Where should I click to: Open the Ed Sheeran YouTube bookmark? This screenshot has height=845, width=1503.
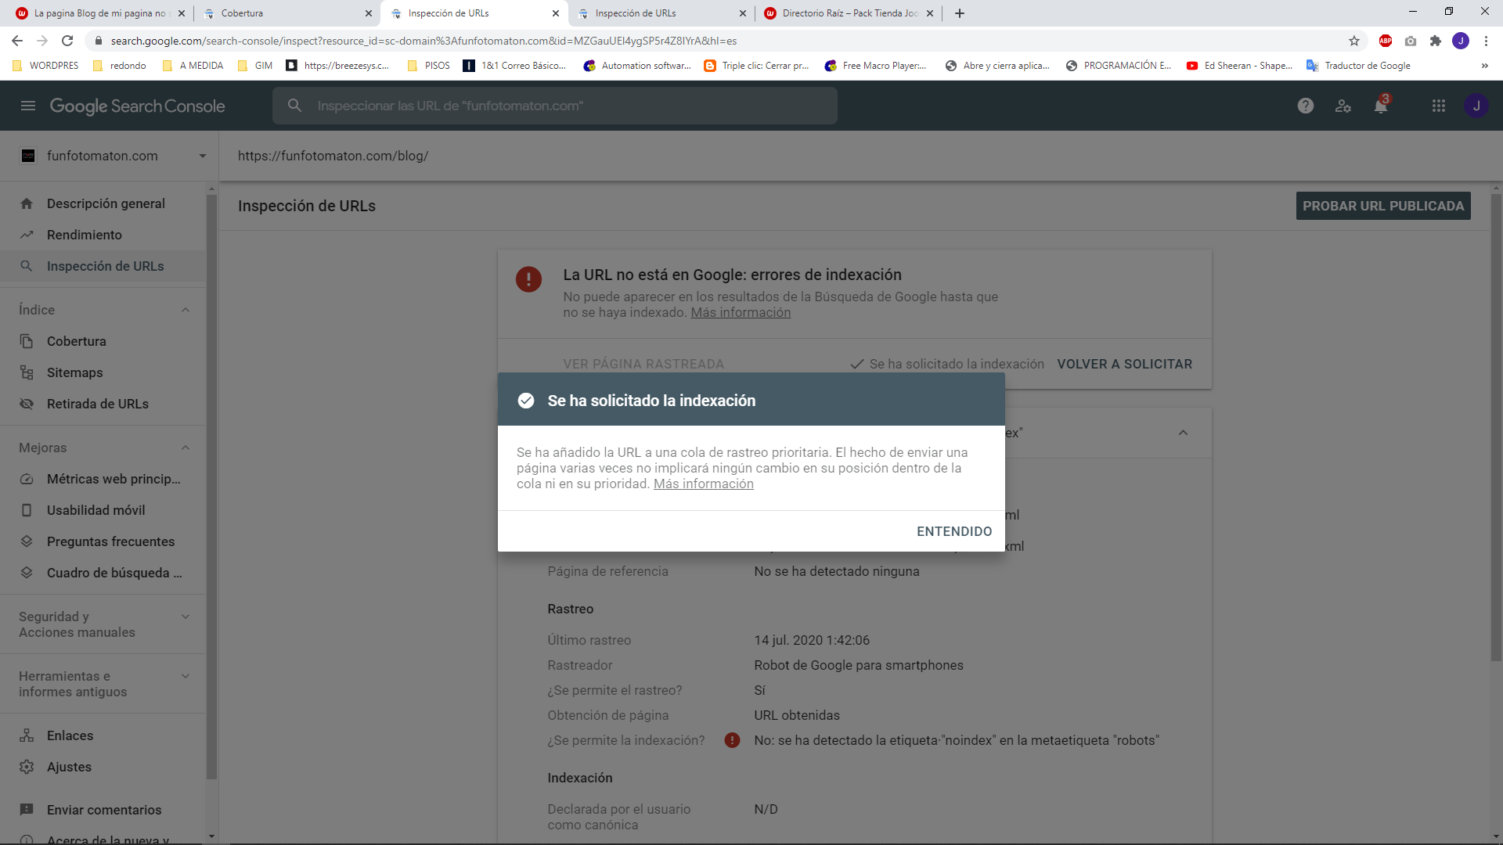(1239, 66)
